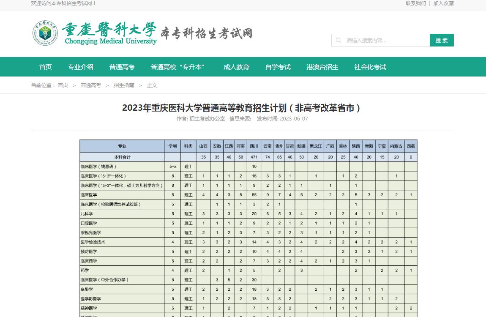Select the 成人教育 navigation item
The image size is (486, 317).
point(237,67)
